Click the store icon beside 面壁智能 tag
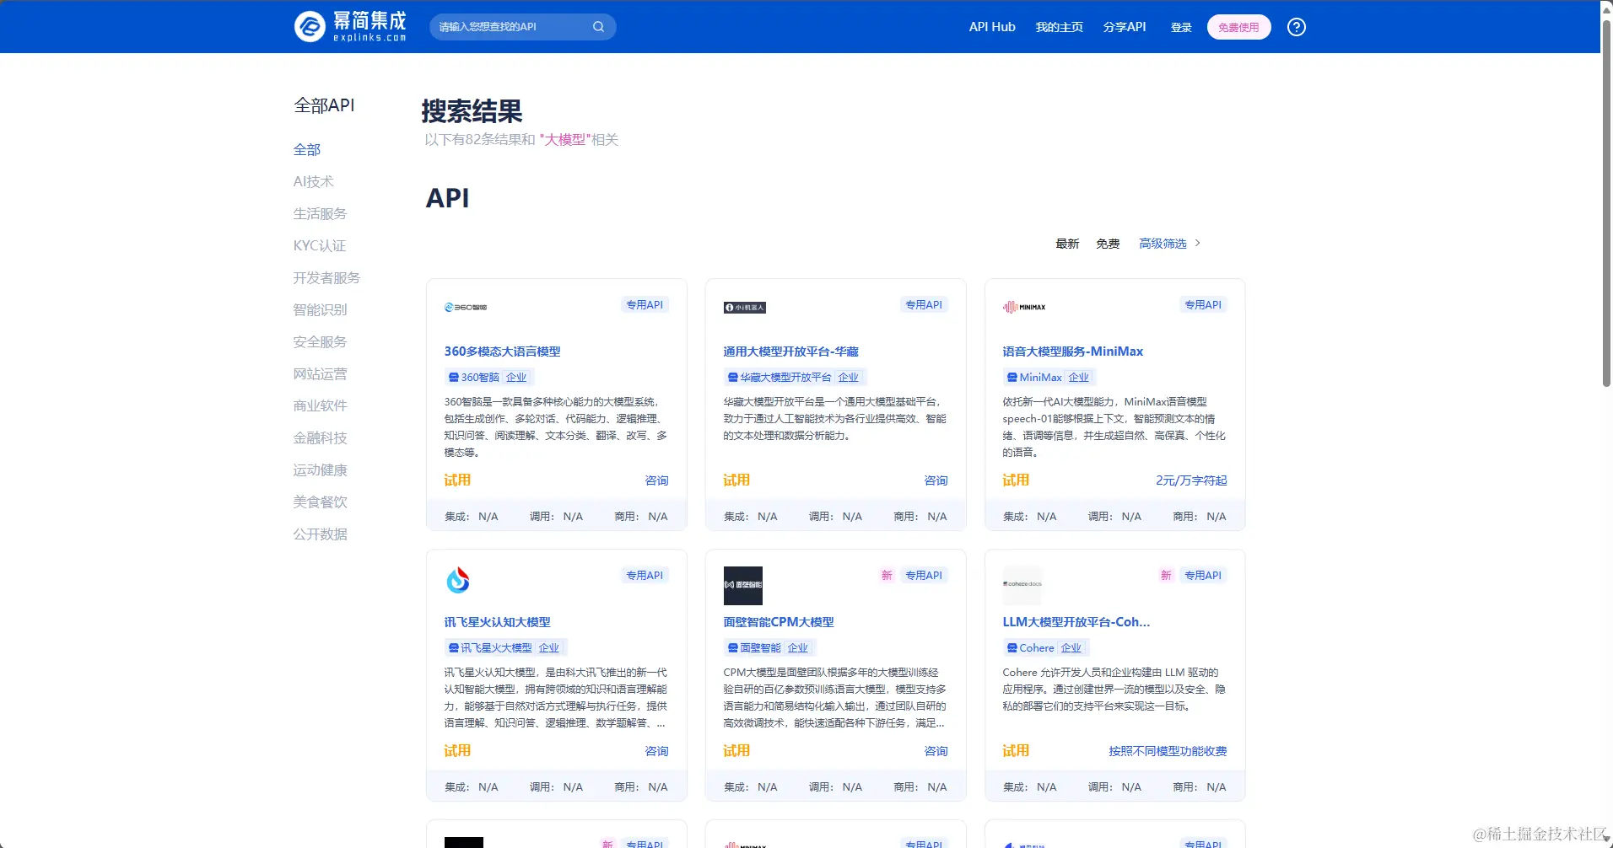Screen dimensions: 1613x848 [x=732, y=648]
